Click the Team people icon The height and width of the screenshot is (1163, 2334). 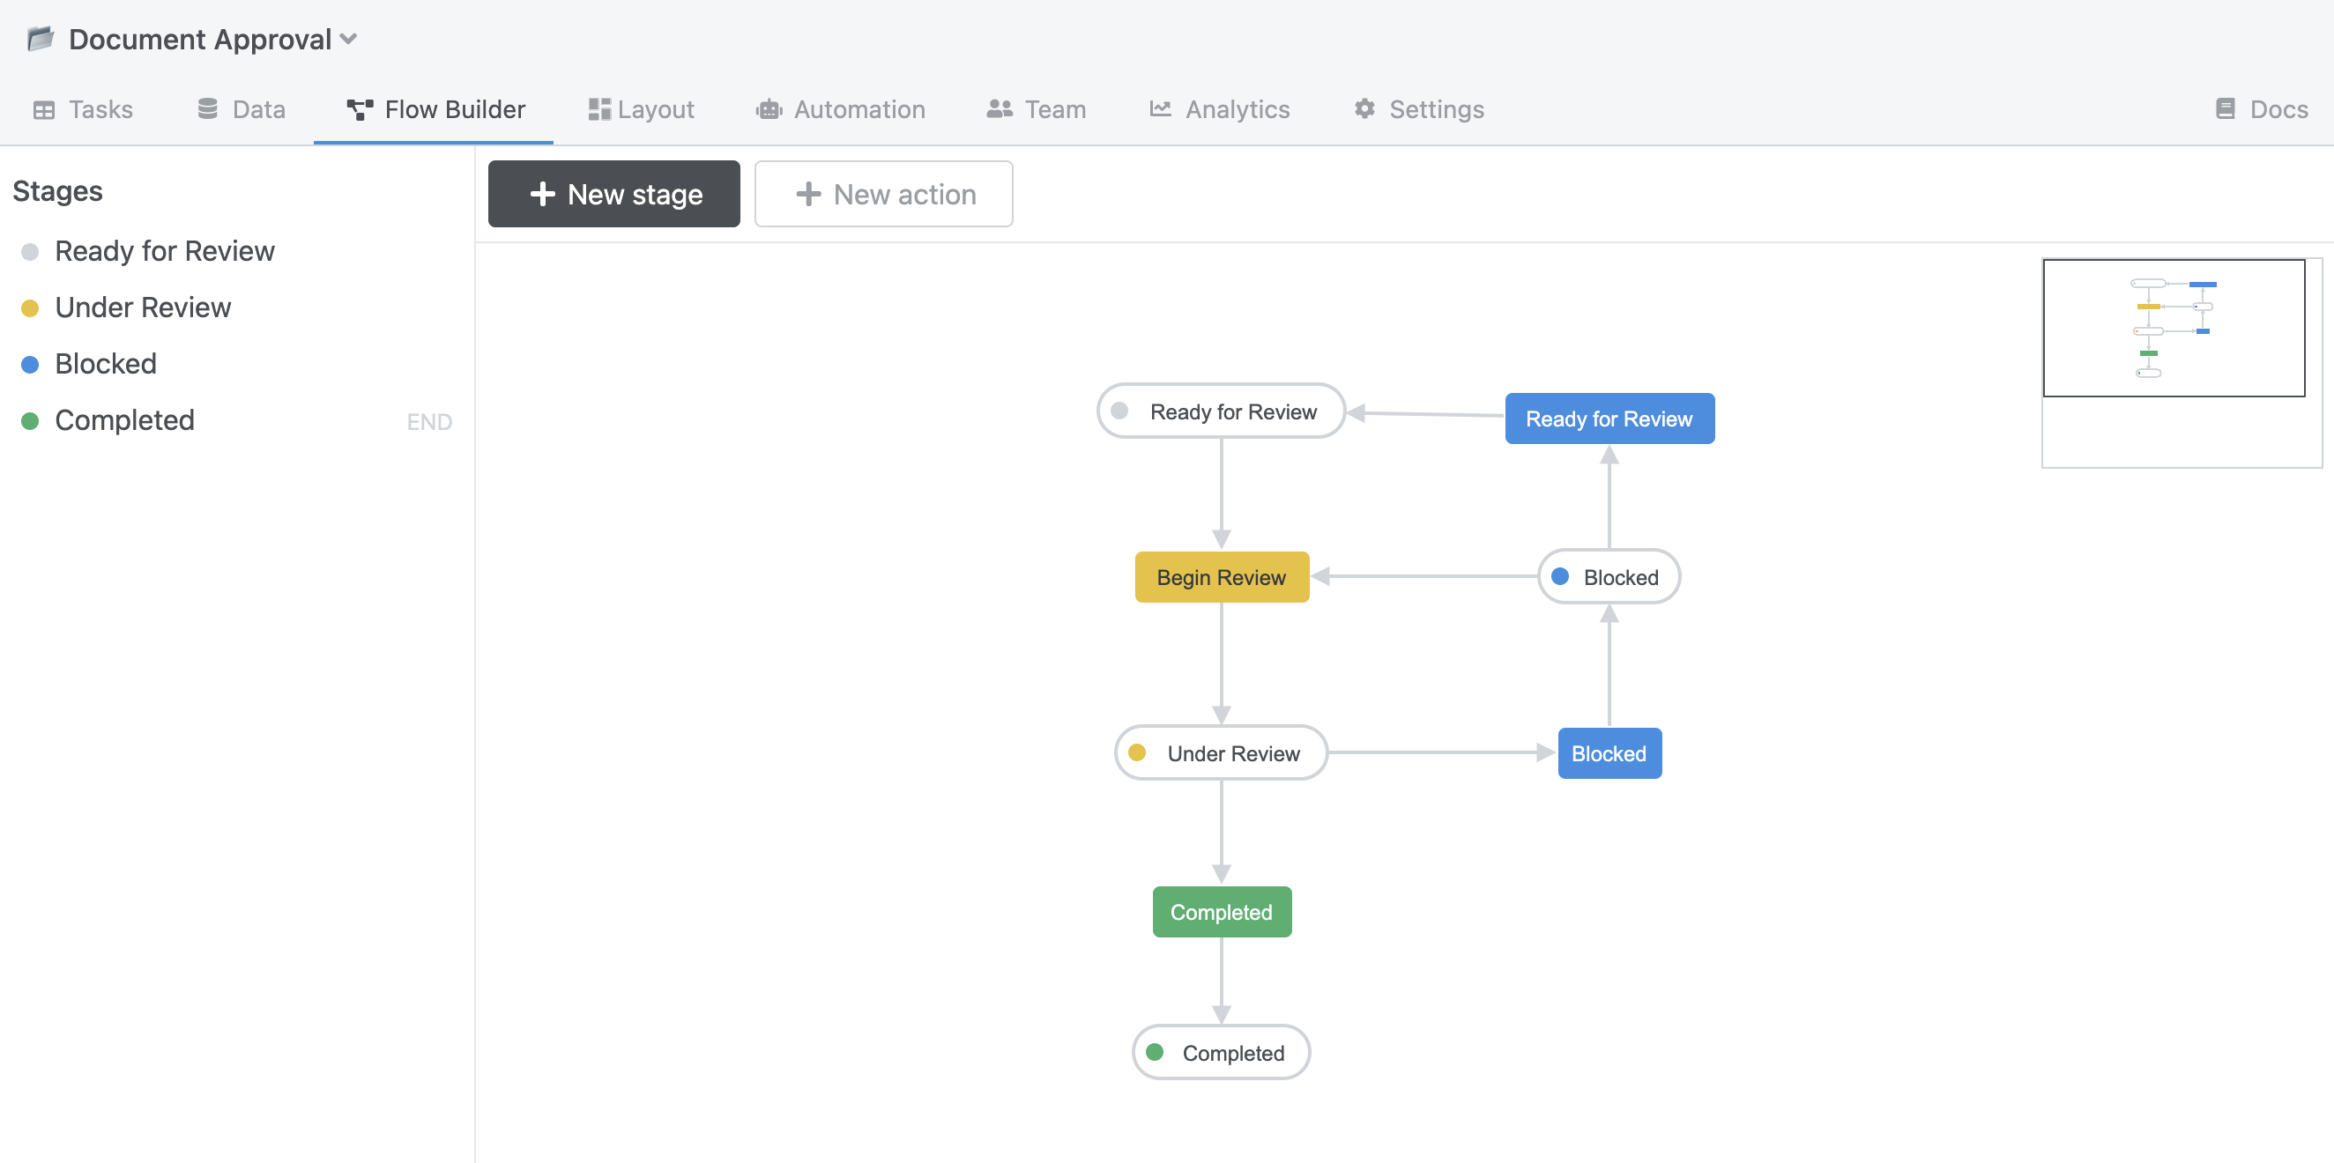coord(1000,108)
